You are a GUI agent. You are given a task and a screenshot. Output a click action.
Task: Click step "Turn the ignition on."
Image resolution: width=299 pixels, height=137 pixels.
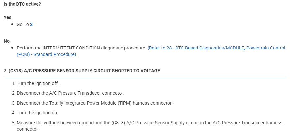click(x=37, y=113)
